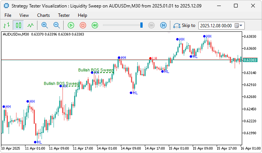Click the 0.63383 current price label
This screenshot has width=262, height=153.
(x=250, y=60)
